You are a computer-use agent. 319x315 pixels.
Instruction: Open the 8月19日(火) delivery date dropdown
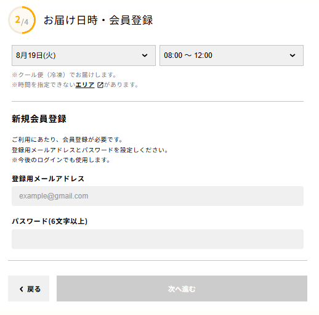(x=84, y=55)
